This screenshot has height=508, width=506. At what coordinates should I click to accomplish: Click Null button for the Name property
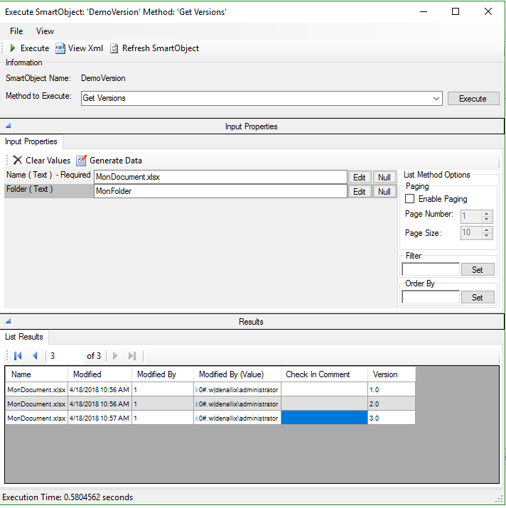(384, 177)
